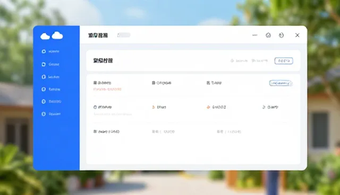Click the icon starting the third details row
This screenshot has height=195, width=340.
[95, 131]
